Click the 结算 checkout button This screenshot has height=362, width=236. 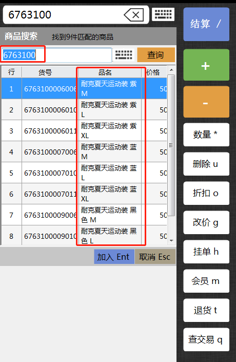[206, 24]
